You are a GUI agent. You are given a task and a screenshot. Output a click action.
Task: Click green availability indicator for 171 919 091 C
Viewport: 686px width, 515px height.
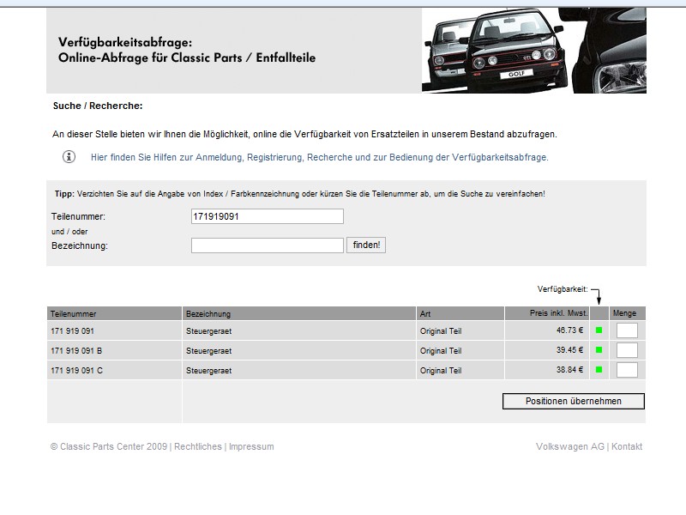point(599,370)
